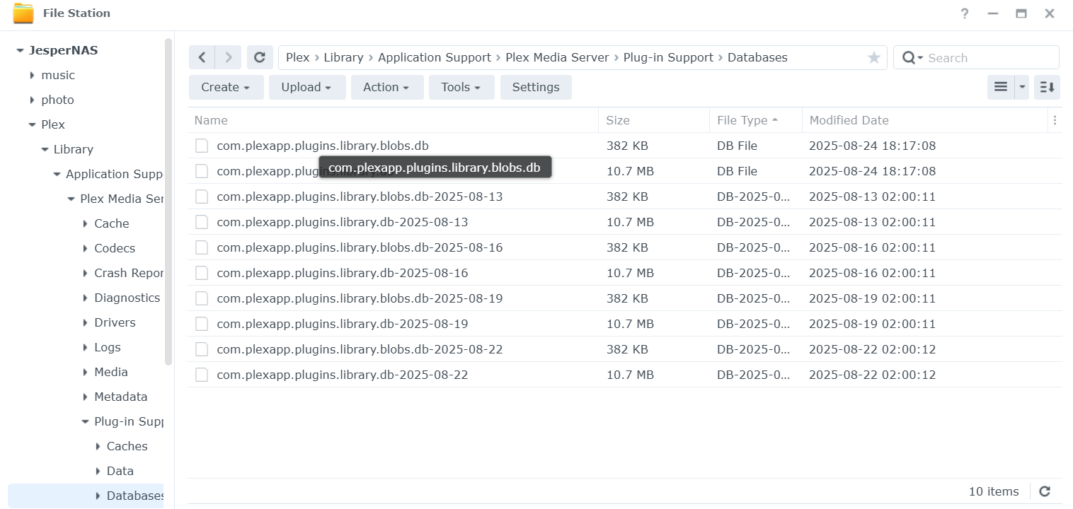Open the Create menu
1073x509 pixels.
[226, 87]
